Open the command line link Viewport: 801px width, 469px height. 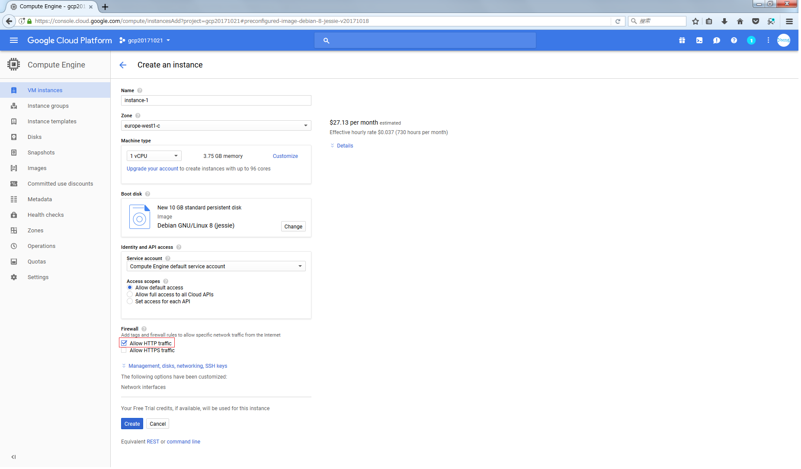[x=183, y=442]
